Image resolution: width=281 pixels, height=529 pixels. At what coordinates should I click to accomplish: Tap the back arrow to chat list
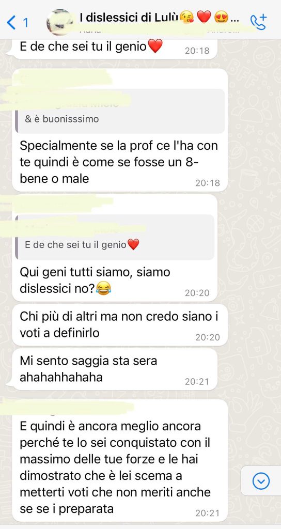point(11,23)
